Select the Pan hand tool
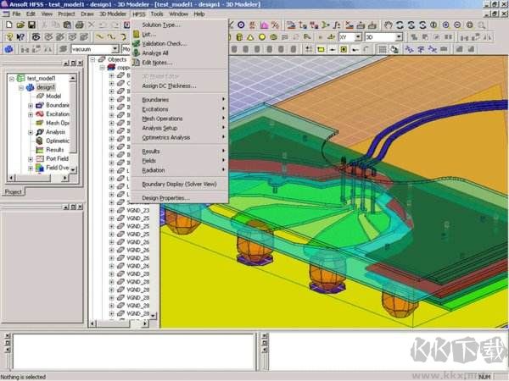This screenshot has width=509, height=381. pos(388,25)
